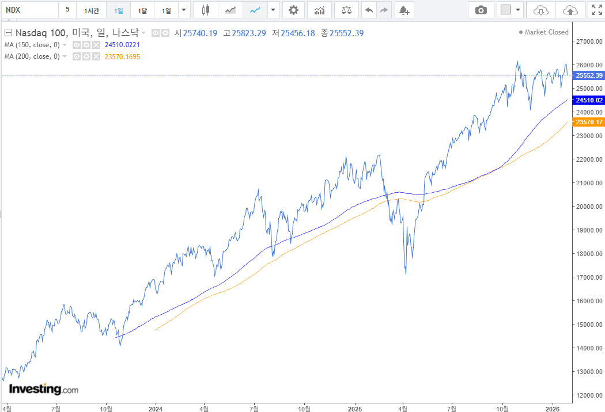Click the NDX symbol input field
The height and width of the screenshot is (412, 605).
pos(30,10)
